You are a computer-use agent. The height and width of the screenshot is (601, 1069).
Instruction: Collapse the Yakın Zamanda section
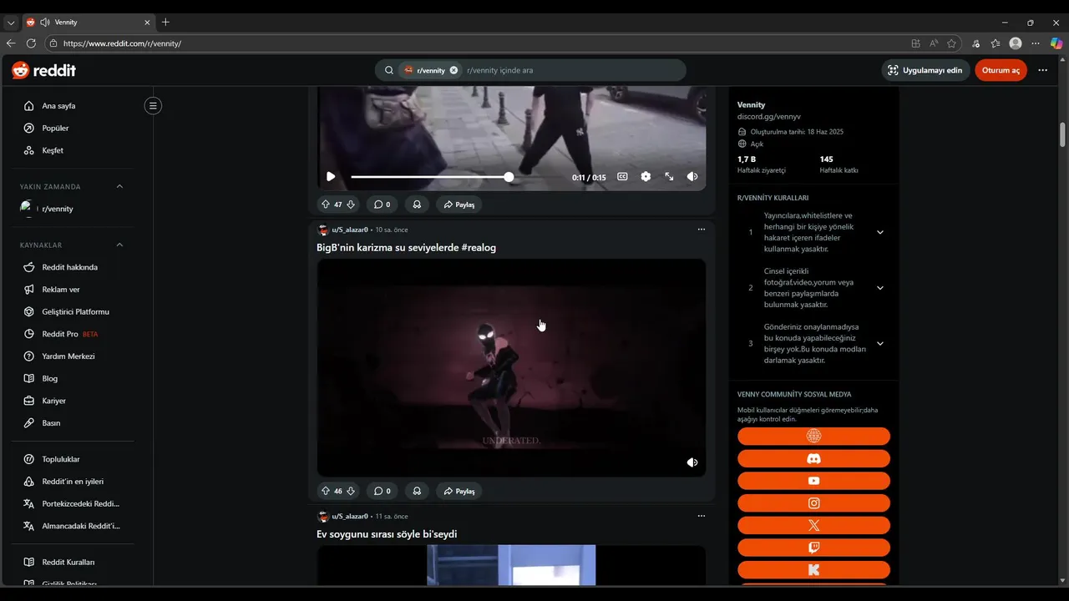(x=119, y=186)
